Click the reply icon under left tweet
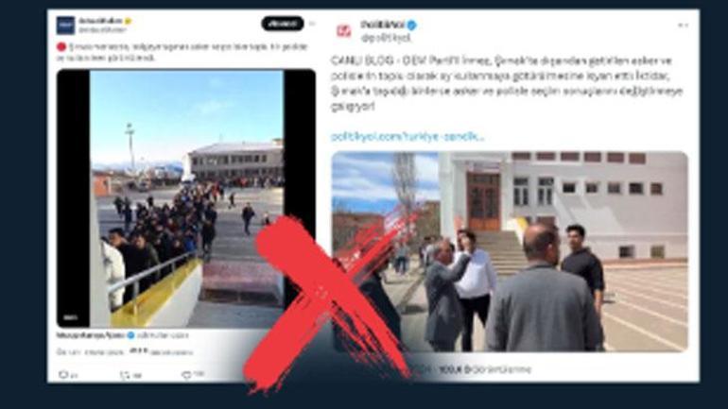Viewport: 728px width, 409px height. point(63,375)
